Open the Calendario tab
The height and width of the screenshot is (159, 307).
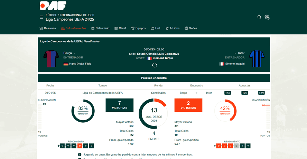click(100, 28)
